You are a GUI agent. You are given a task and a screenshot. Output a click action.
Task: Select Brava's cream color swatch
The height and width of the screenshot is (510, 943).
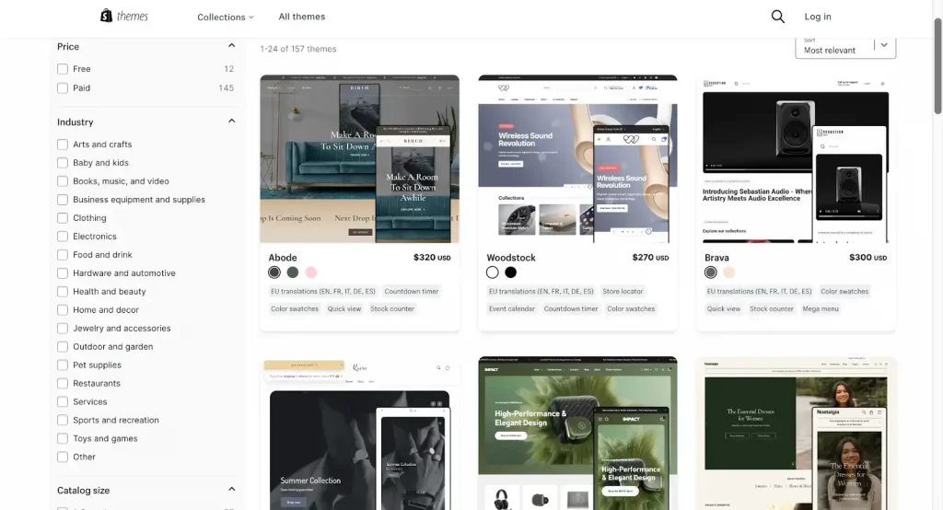pos(729,272)
